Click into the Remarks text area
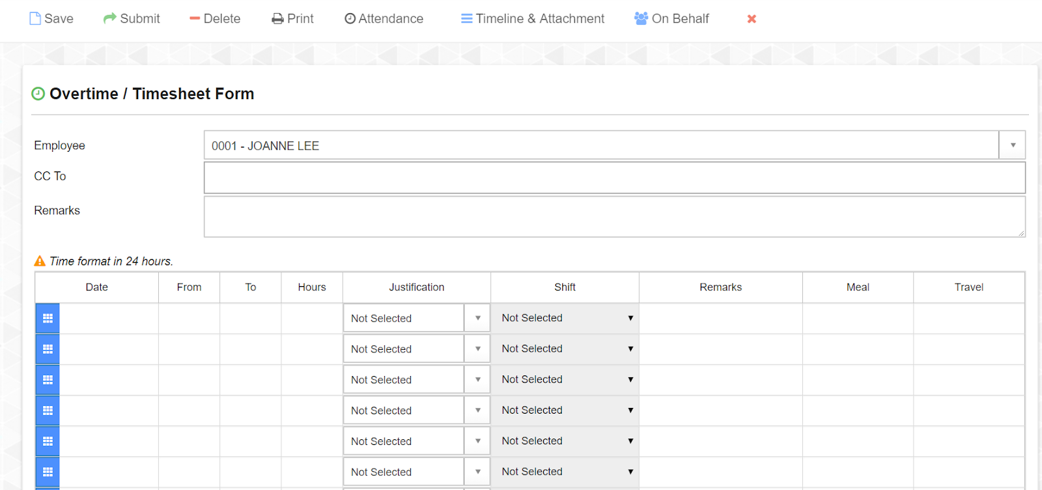This screenshot has height=490, width=1042. [614, 217]
